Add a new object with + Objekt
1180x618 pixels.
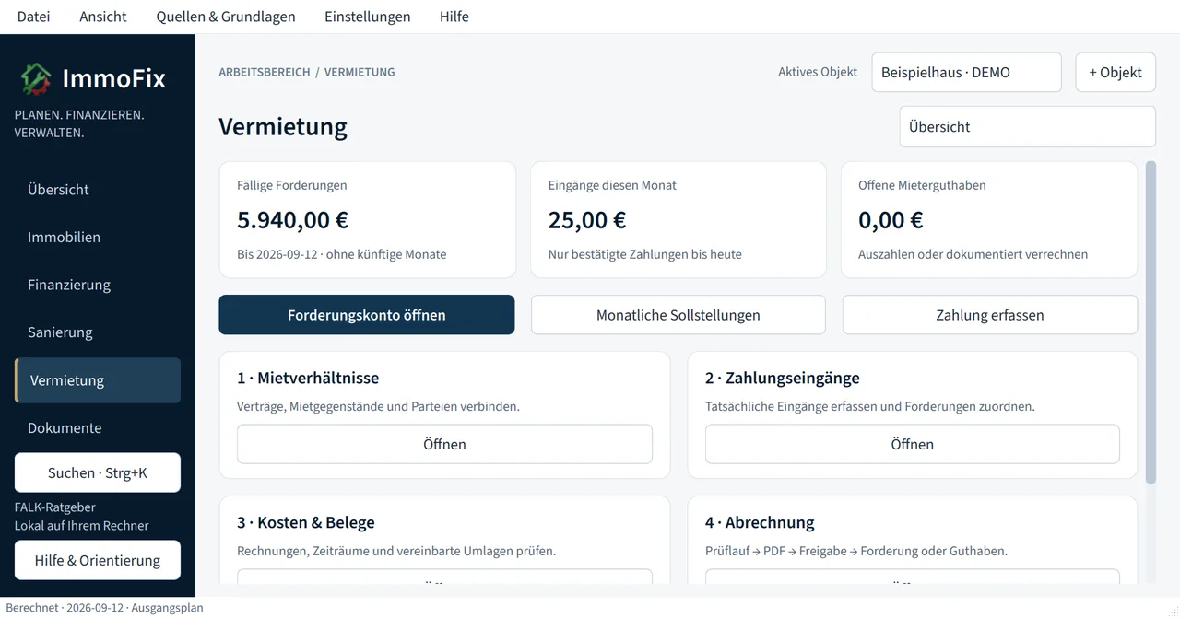pos(1115,72)
